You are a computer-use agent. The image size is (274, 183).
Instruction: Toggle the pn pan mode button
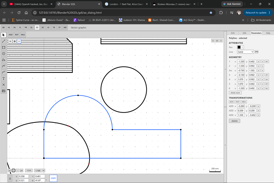point(21,171)
